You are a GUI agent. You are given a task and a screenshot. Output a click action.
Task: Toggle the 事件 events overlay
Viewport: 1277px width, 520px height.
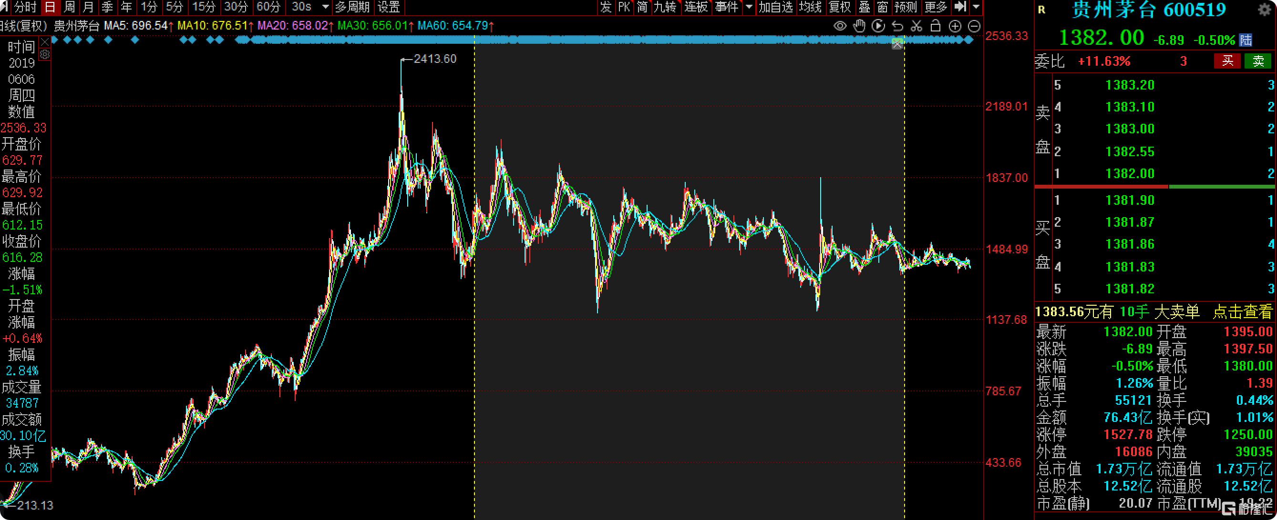(727, 7)
